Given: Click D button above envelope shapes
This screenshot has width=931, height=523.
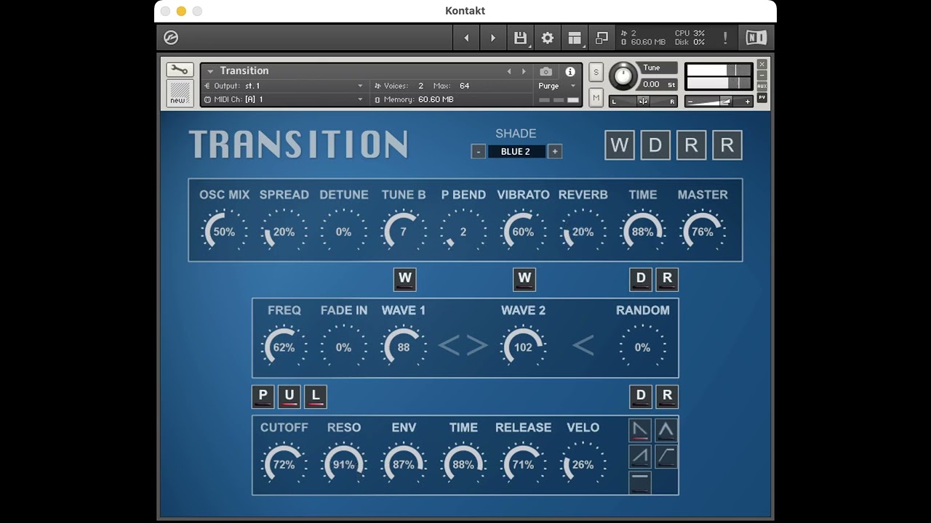Looking at the screenshot, I should tap(641, 397).
